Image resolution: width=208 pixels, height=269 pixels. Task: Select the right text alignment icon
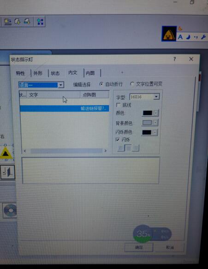[x=136, y=148]
